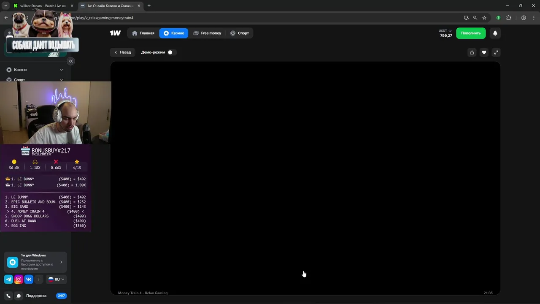Click the Windows app icon in the banner

click(x=13, y=262)
